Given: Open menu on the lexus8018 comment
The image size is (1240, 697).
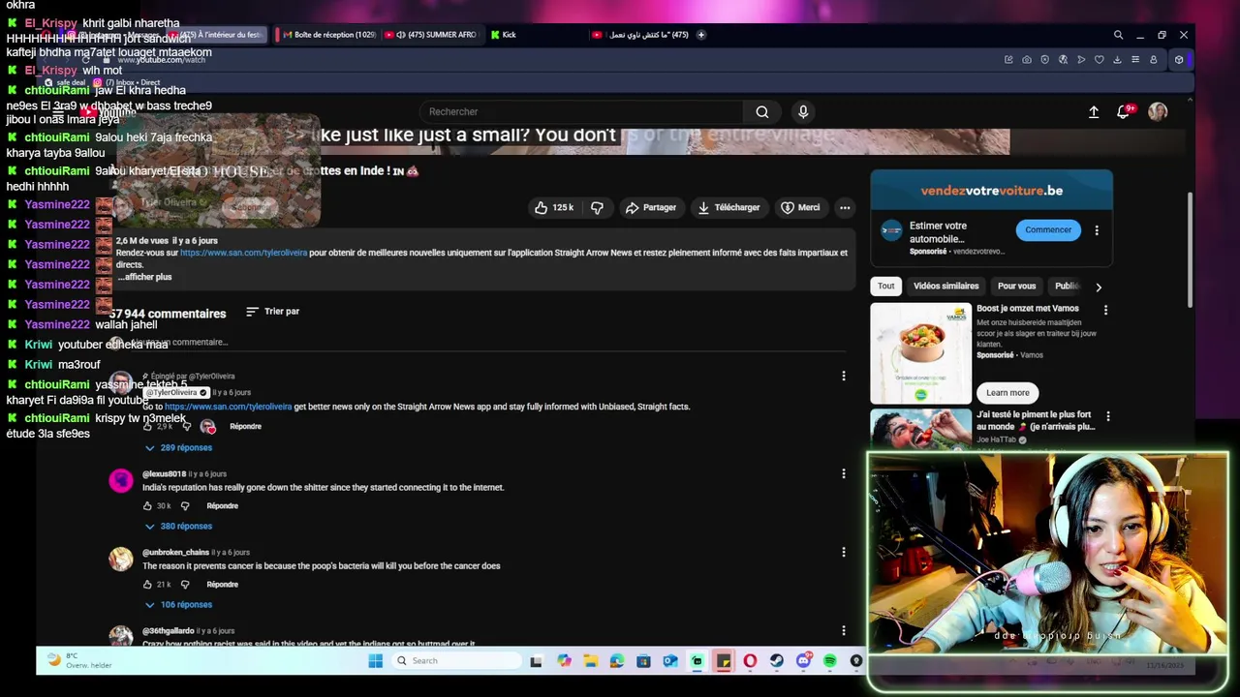Looking at the screenshot, I should [x=843, y=473].
